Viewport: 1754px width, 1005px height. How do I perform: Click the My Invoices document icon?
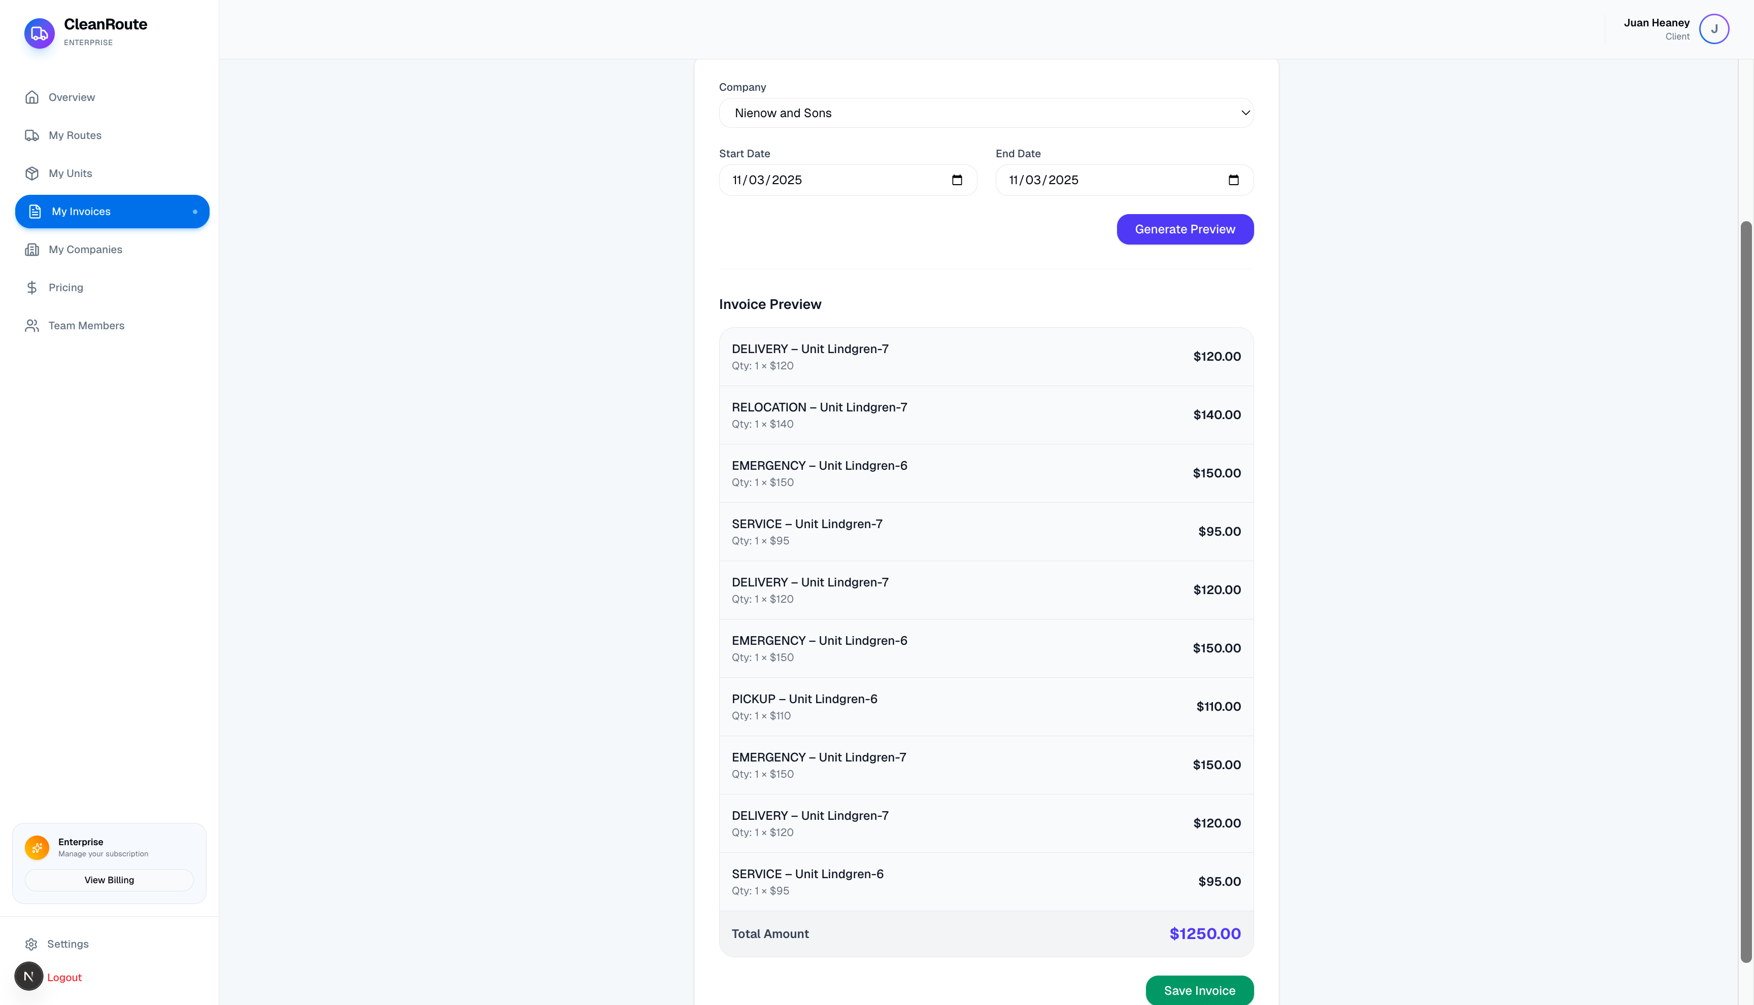(35, 211)
